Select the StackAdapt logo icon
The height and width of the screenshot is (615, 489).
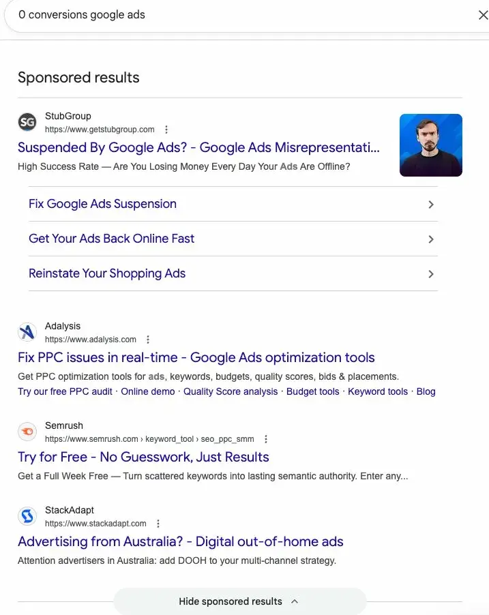coord(27,515)
